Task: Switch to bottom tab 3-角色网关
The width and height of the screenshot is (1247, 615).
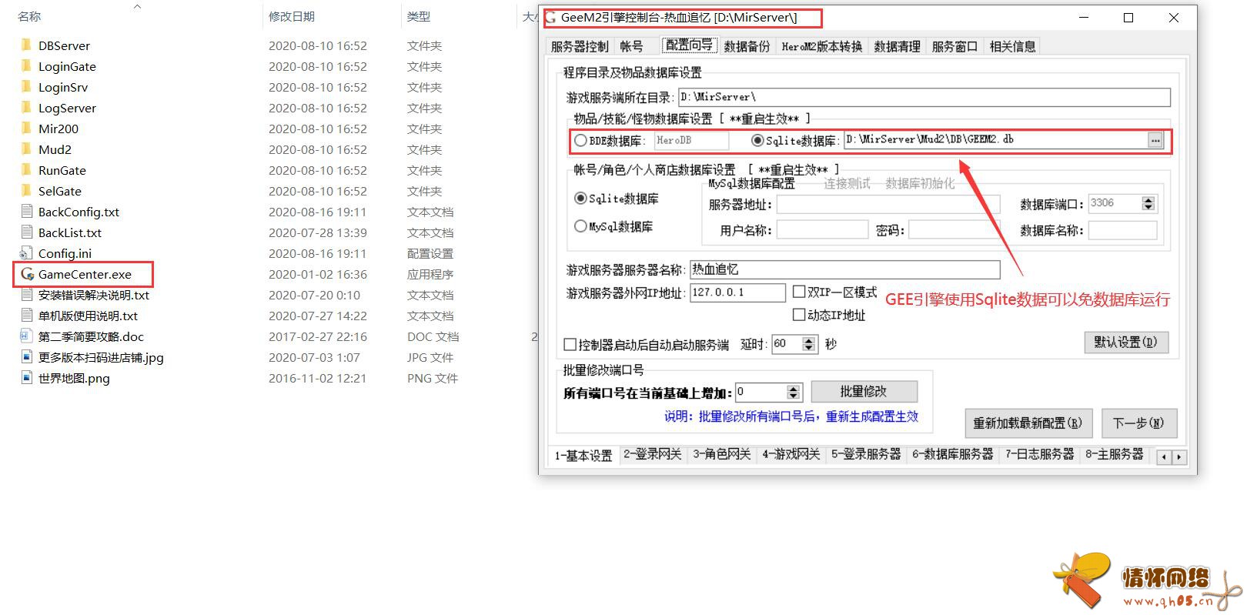Action: pyautogui.click(x=722, y=455)
